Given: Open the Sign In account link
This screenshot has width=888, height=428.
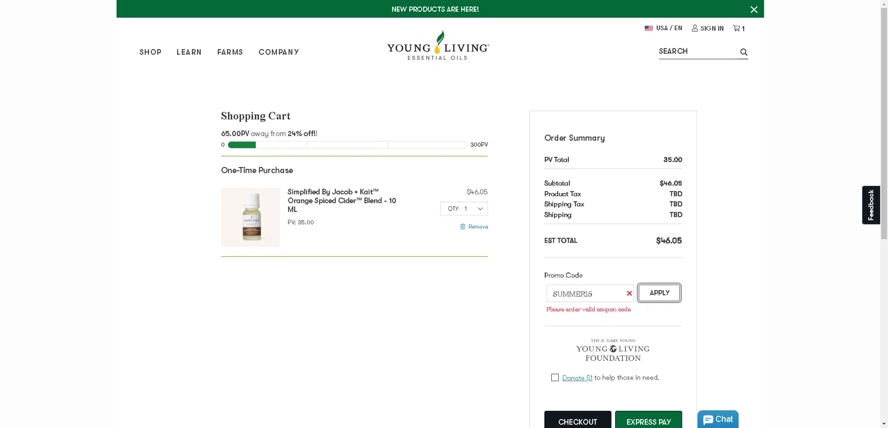Looking at the screenshot, I should [707, 28].
